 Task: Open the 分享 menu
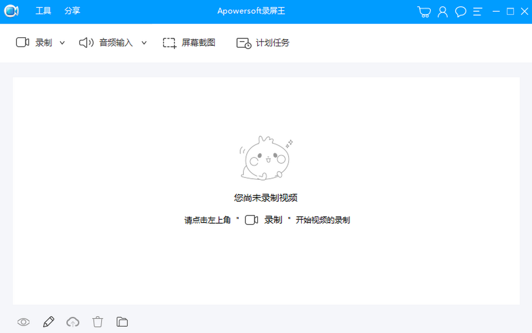tap(72, 12)
